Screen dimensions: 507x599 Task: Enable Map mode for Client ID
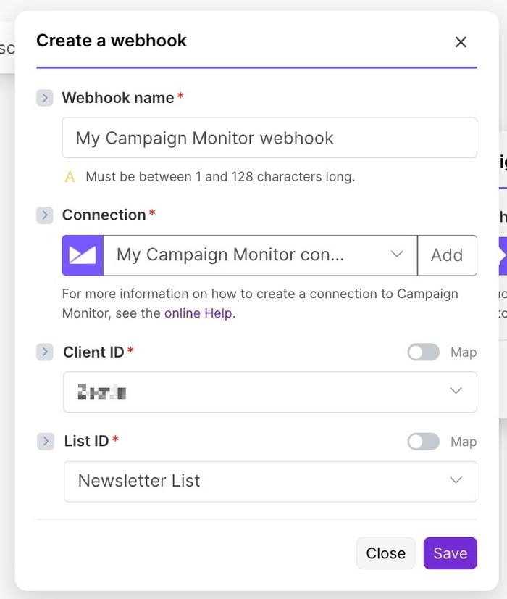pos(423,351)
